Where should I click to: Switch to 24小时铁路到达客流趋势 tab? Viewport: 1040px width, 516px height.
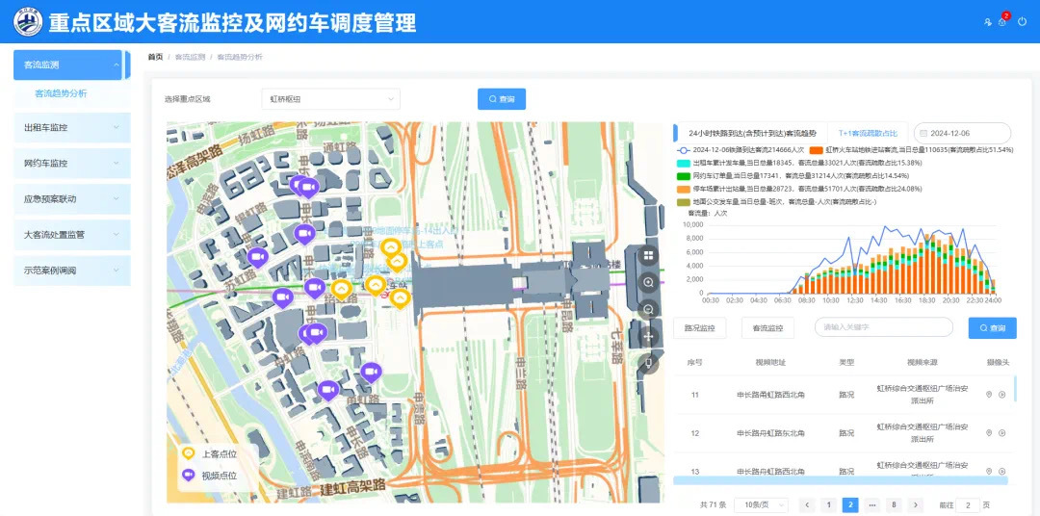pyautogui.click(x=752, y=133)
